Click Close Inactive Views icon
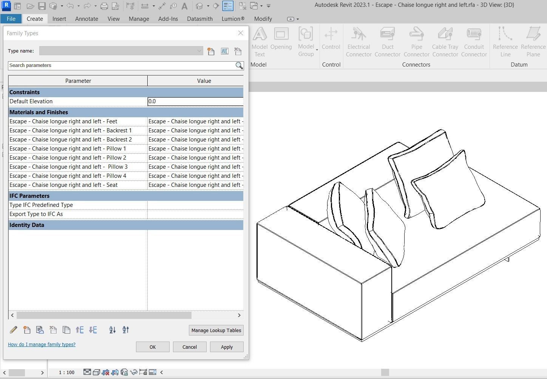 tap(243, 6)
